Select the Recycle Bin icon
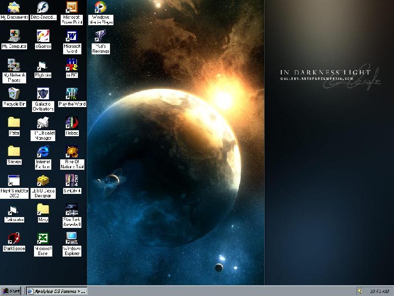 (14, 94)
